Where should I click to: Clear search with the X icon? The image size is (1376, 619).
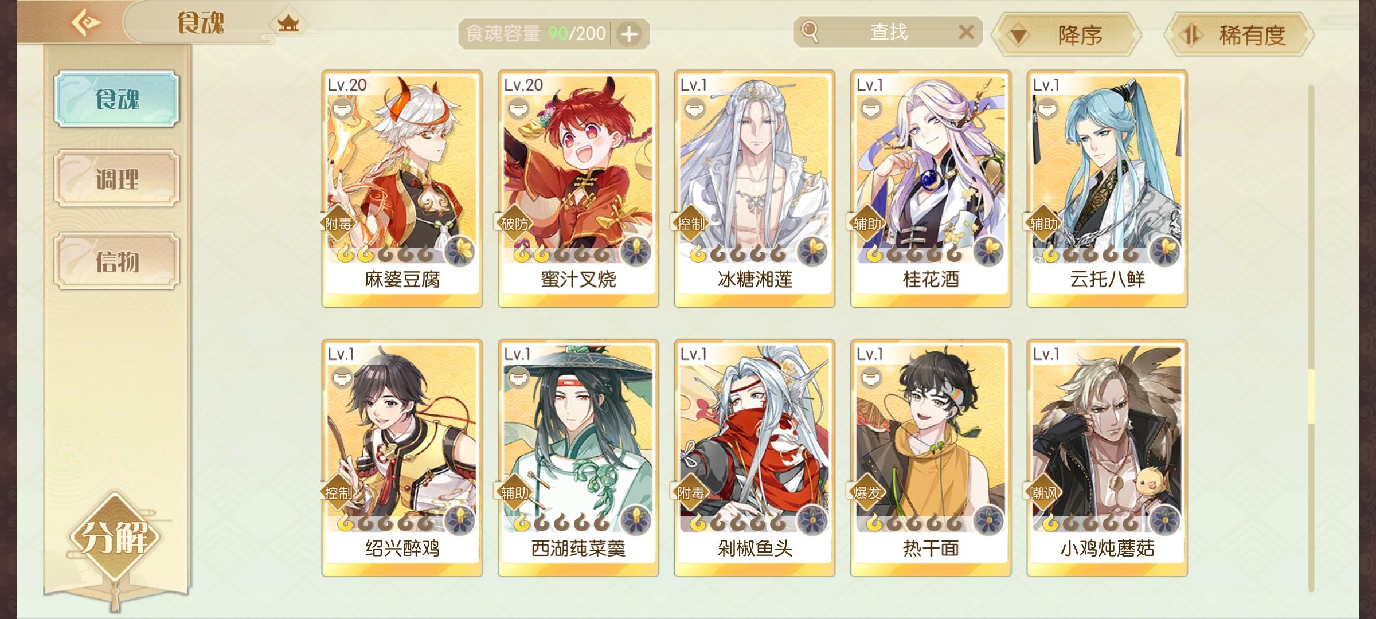(966, 32)
